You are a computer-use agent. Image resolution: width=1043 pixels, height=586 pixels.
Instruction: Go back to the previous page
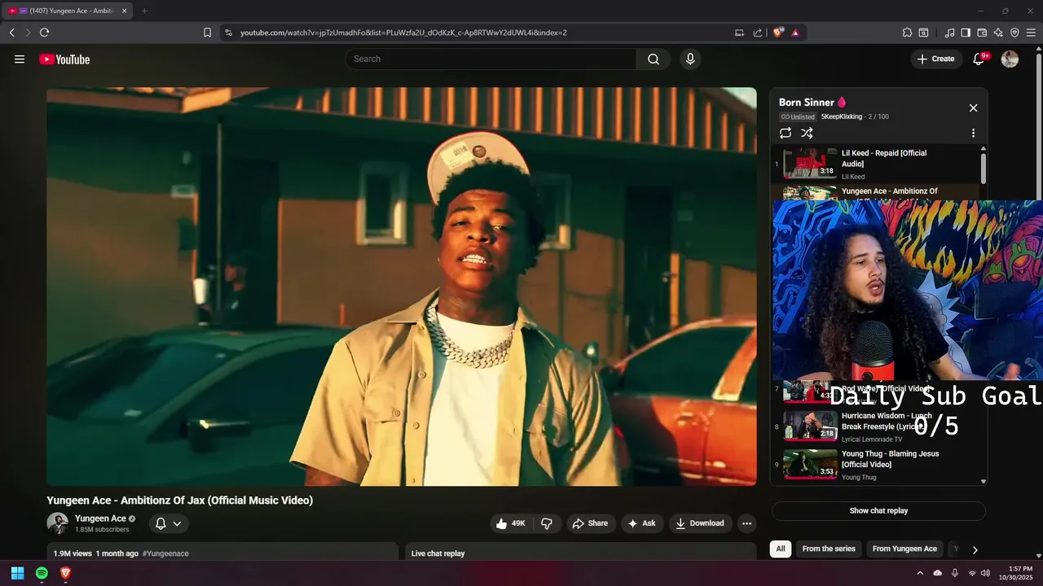11,33
